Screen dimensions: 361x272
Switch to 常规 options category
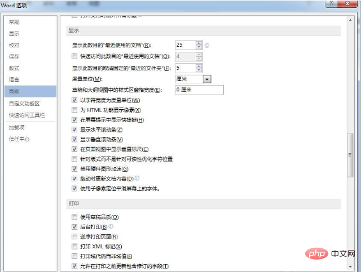click(14, 22)
